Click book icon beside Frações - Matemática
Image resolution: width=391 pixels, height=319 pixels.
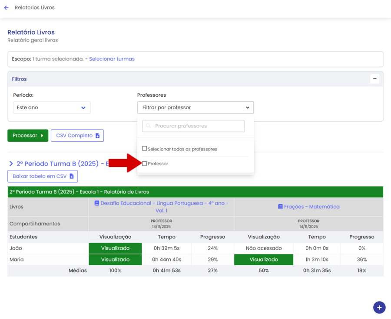coord(280,207)
